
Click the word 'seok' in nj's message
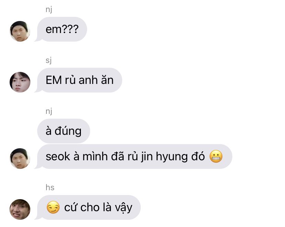coord(58,156)
